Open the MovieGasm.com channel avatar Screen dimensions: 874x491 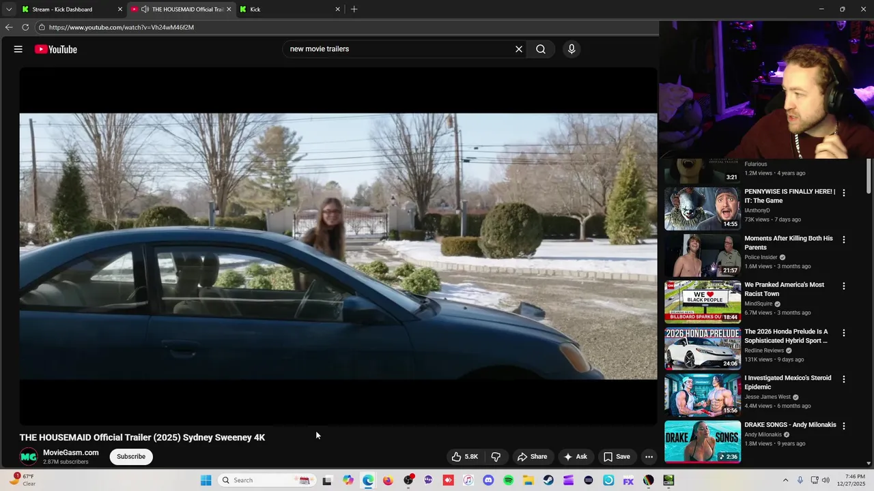pyautogui.click(x=29, y=457)
